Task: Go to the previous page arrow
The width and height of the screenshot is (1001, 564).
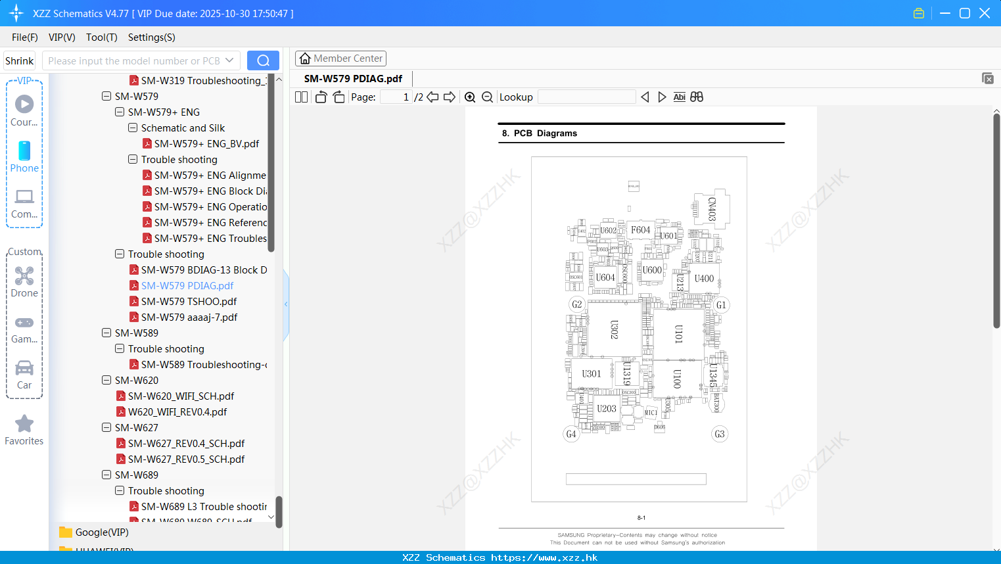Action: point(432,97)
